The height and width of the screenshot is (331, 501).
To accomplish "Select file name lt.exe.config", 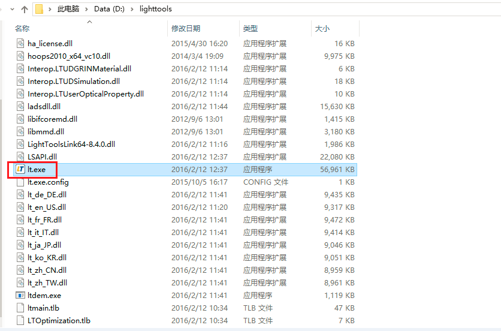I will (x=48, y=182).
